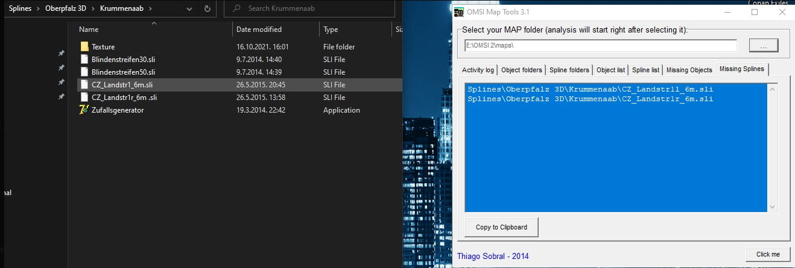Viewport: 795px width, 268px height.
Task: Click the CZ_Landstr1r_6m .sli file icon
Action: coord(84,98)
